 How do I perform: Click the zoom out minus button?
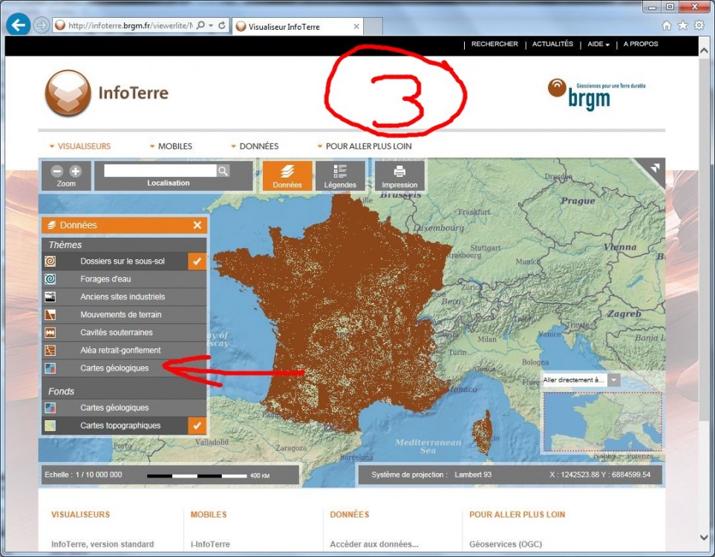58,171
